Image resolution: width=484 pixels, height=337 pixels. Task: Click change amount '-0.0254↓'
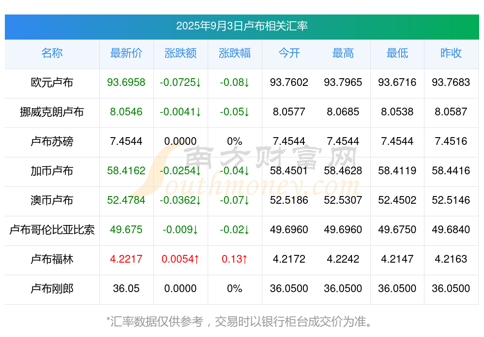(180, 170)
